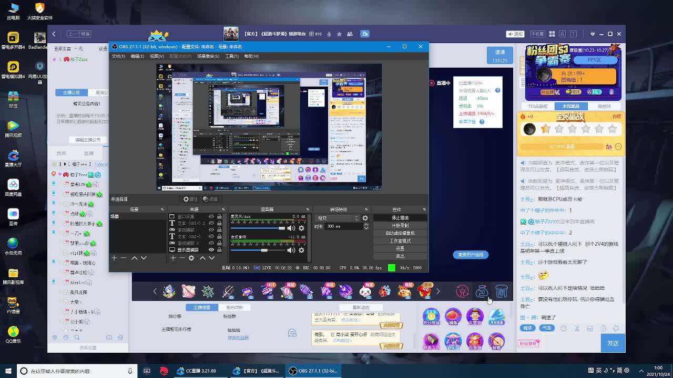Viewport: 673px width, 378px height.
Task: Open the 渐变 transition dropdown
Action: (x=338, y=218)
